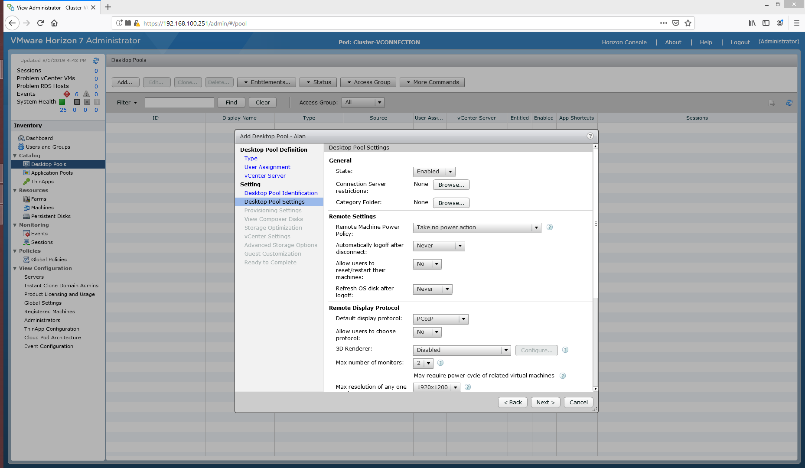
Task: Click the Dashboard icon in Inventory
Action: pos(21,138)
